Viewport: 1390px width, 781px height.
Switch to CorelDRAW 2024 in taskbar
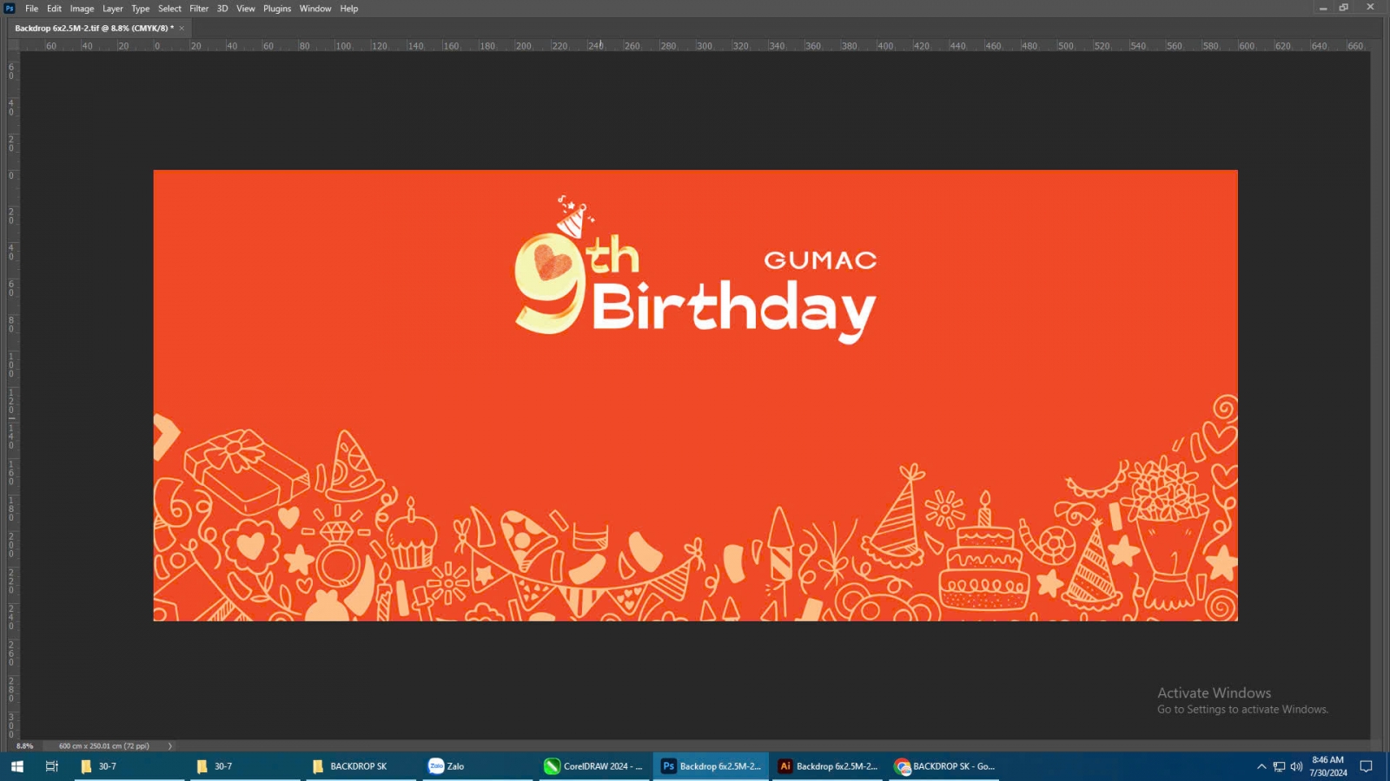click(594, 766)
